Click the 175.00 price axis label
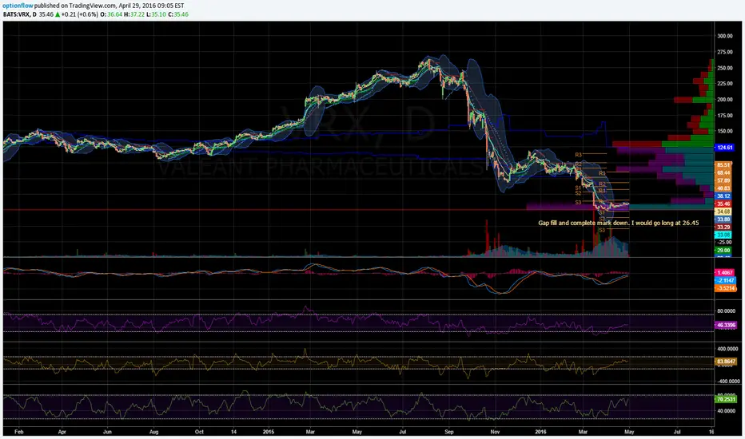 [x=724, y=115]
